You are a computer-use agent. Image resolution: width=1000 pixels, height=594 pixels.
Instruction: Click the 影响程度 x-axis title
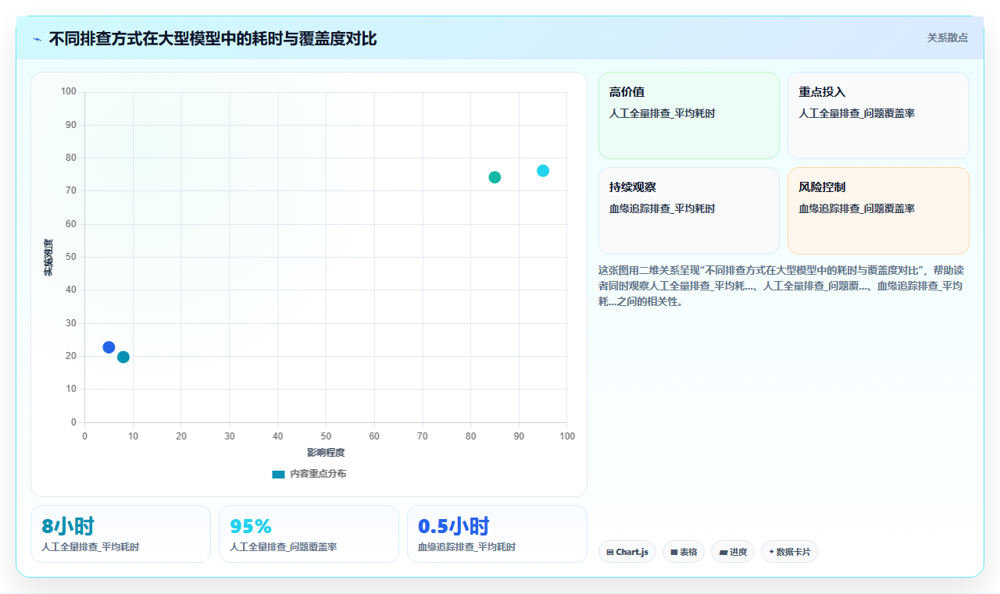326,453
